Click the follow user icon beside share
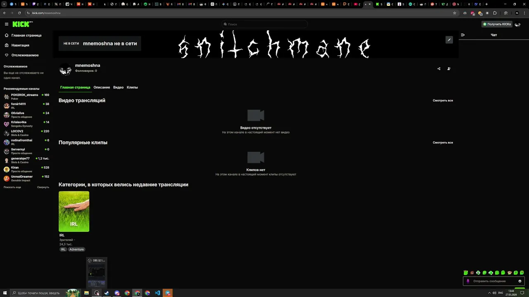Screen dimensions: 529x297 tap(449, 69)
